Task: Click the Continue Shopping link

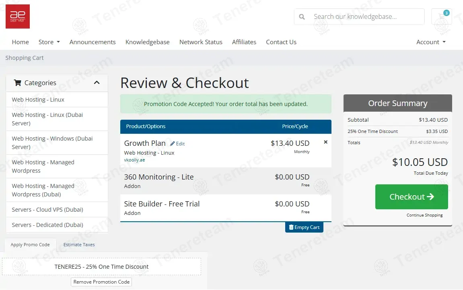Action: [x=424, y=215]
